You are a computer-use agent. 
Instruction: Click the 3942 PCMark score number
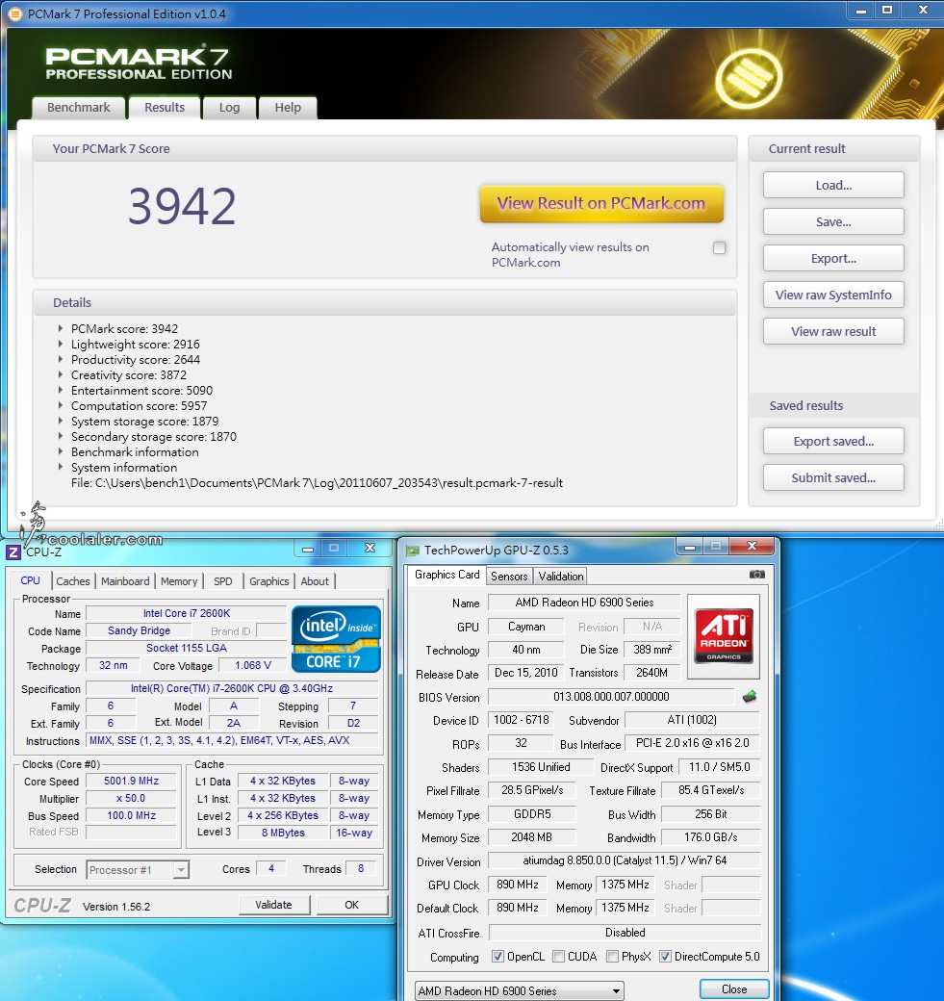pos(182,206)
